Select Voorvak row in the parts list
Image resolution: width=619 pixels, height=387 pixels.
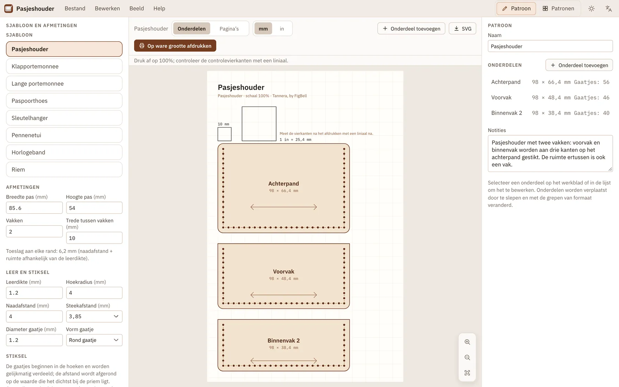click(x=550, y=97)
